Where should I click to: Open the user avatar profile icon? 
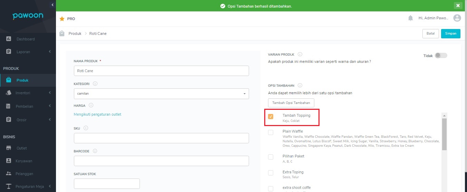pos(457,18)
